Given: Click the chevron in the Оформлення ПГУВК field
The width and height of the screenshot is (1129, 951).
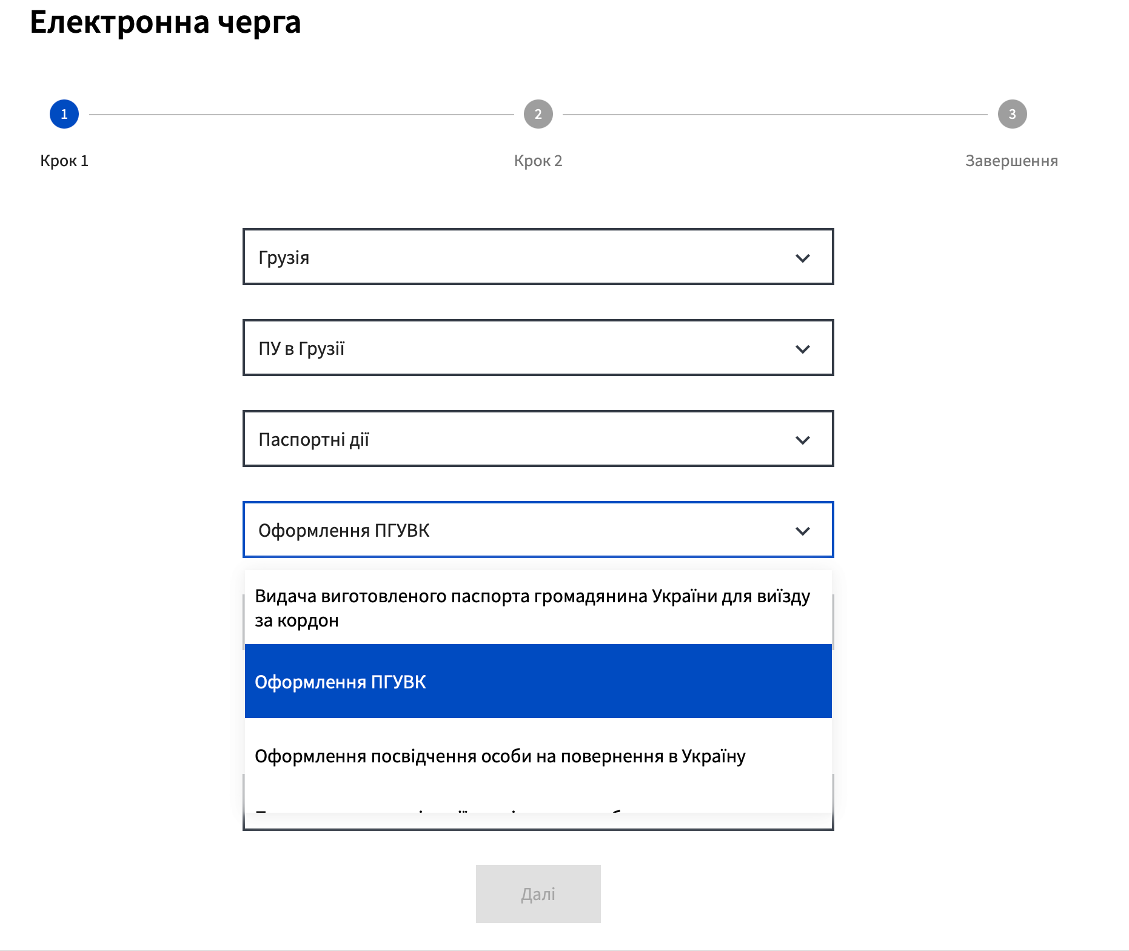Looking at the screenshot, I should (802, 531).
